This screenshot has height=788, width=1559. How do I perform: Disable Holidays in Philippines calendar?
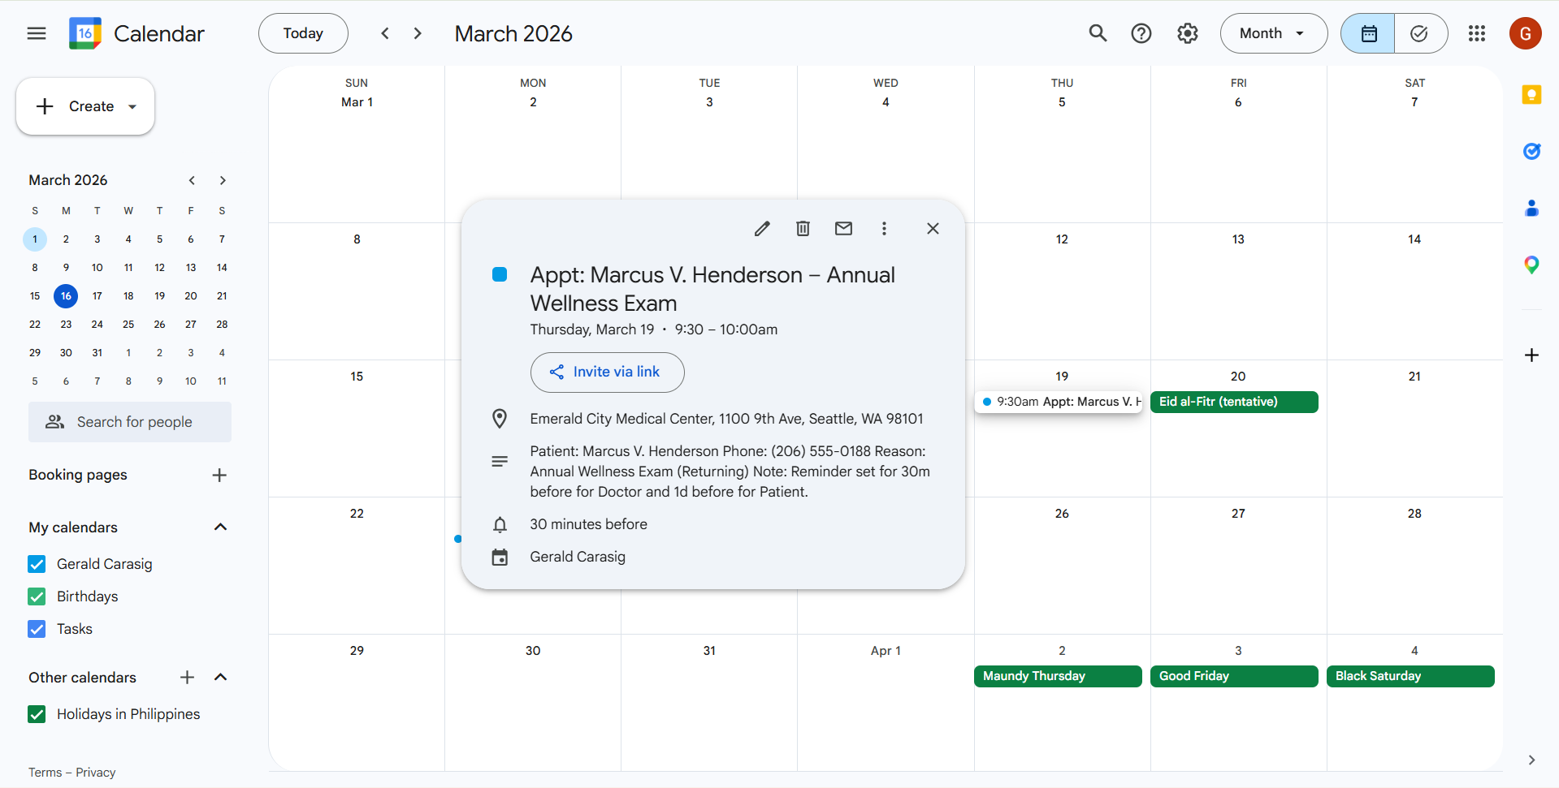37,714
